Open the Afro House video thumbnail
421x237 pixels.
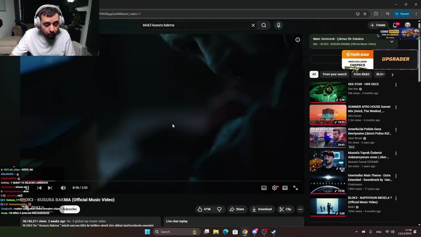tap(328, 115)
